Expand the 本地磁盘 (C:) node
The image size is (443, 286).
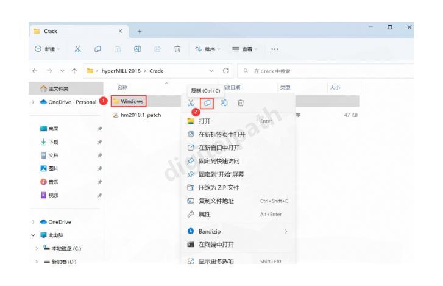[x=37, y=248]
